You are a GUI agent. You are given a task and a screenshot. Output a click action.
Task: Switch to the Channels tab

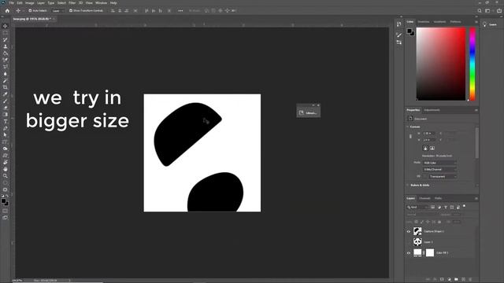pyautogui.click(x=424, y=198)
